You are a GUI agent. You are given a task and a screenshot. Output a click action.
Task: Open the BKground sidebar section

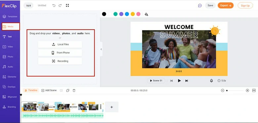tap(10, 97)
